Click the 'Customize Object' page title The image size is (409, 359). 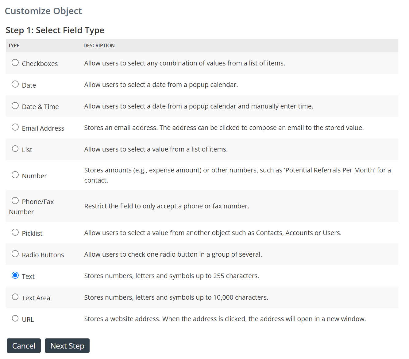(43, 11)
